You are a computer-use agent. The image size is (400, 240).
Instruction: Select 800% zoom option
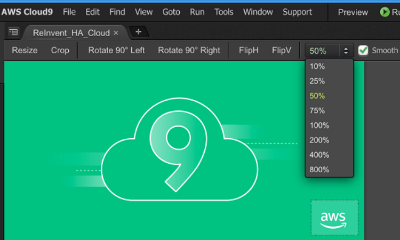tap(329, 170)
